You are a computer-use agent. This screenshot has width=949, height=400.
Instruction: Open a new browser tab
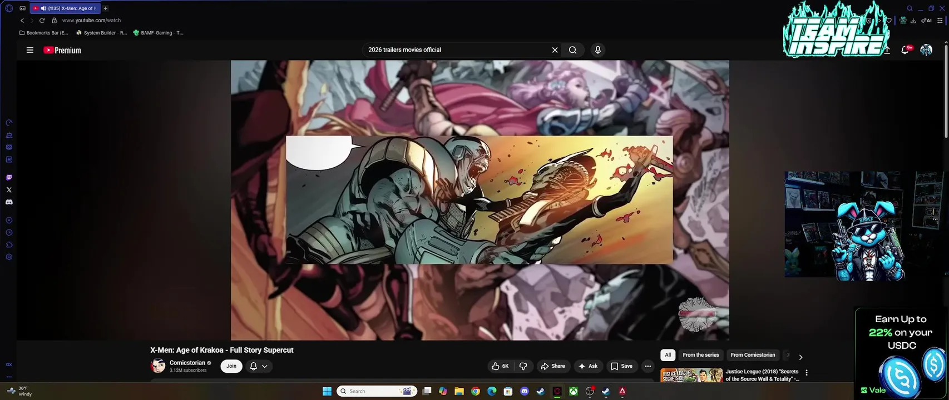[105, 8]
